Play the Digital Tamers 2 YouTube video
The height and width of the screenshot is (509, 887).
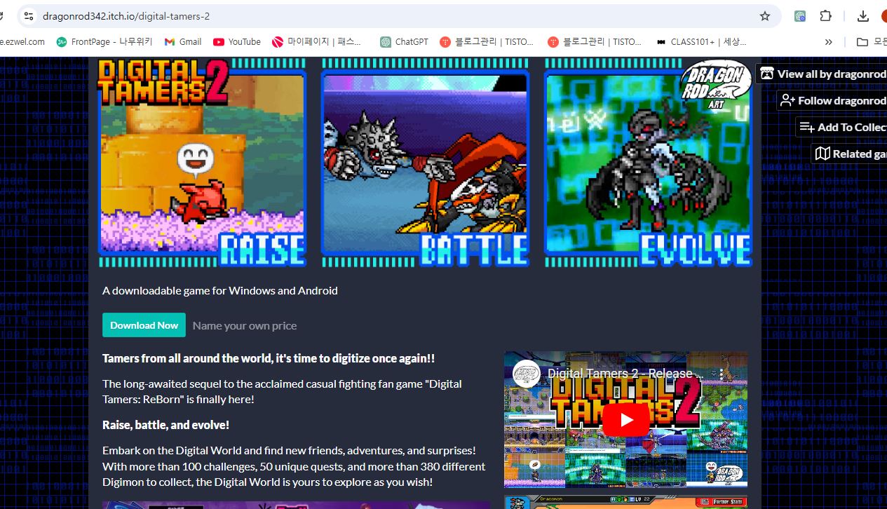(625, 420)
